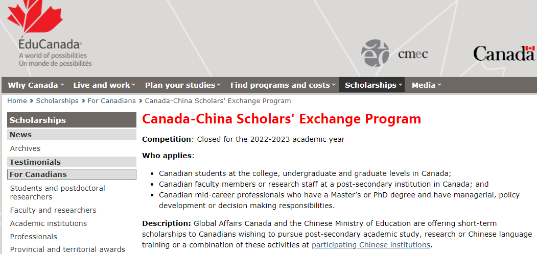The height and width of the screenshot is (254, 537).
Task: Open participating Chinese institutions link
Action: coord(370,245)
